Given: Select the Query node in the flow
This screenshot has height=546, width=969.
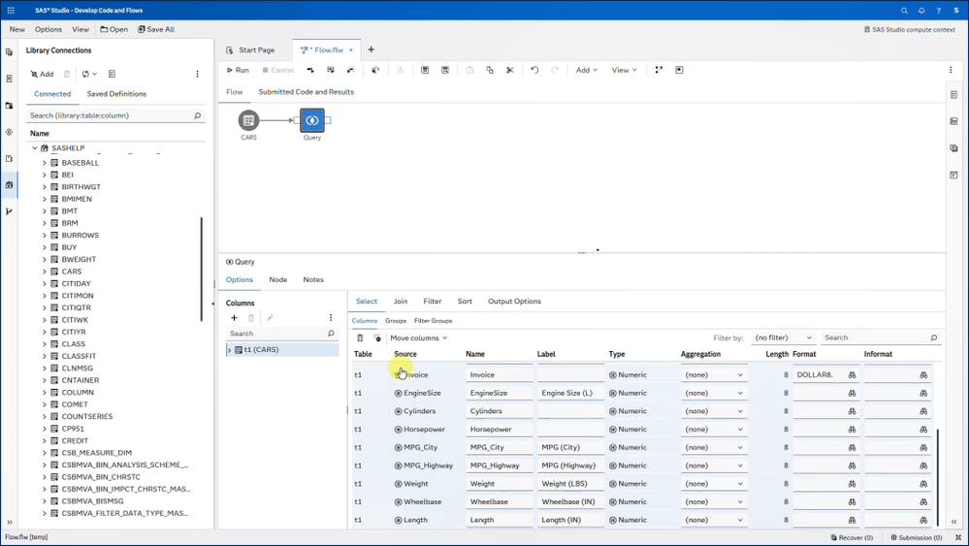Looking at the screenshot, I should 312,120.
